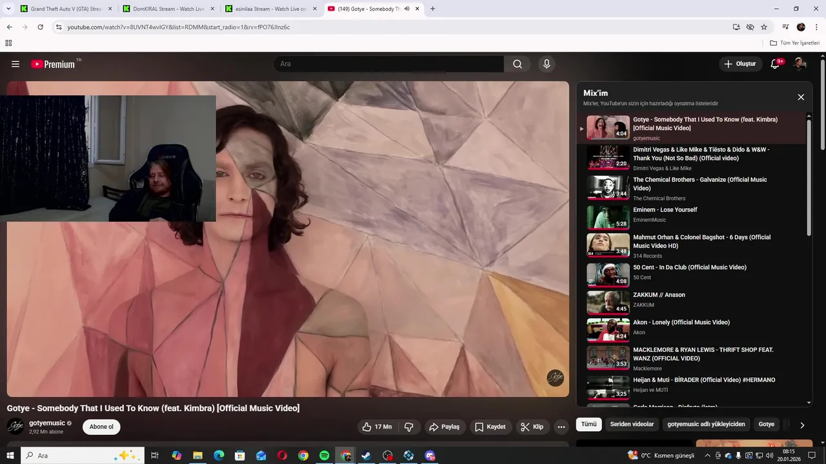
Task: Reload the YouTube page
Action: (x=40, y=27)
